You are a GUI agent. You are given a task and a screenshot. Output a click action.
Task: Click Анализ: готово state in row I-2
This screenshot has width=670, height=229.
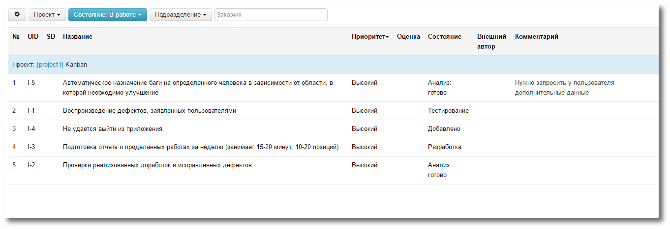pyautogui.click(x=439, y=170)
